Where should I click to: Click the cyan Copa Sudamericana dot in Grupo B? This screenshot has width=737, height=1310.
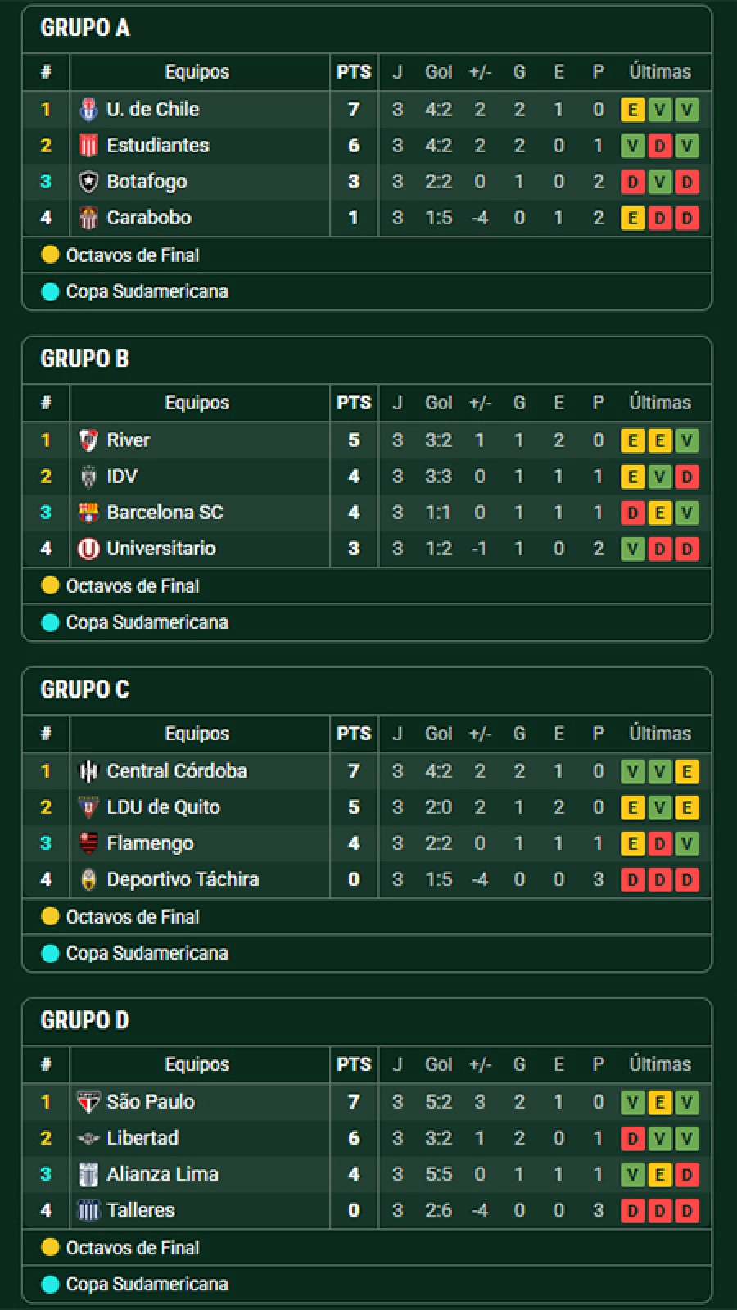point(50,622)
